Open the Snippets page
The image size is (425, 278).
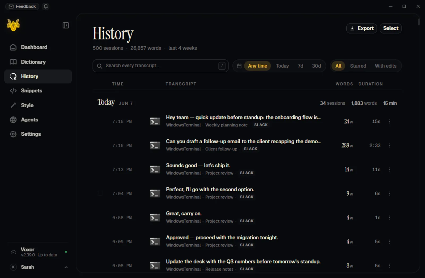pyautogui.click(x=38, y=91)
